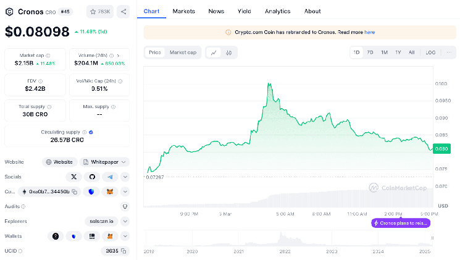Open Volume (24h) details arrow
This screenshot has width=460, height=260.
118,56
